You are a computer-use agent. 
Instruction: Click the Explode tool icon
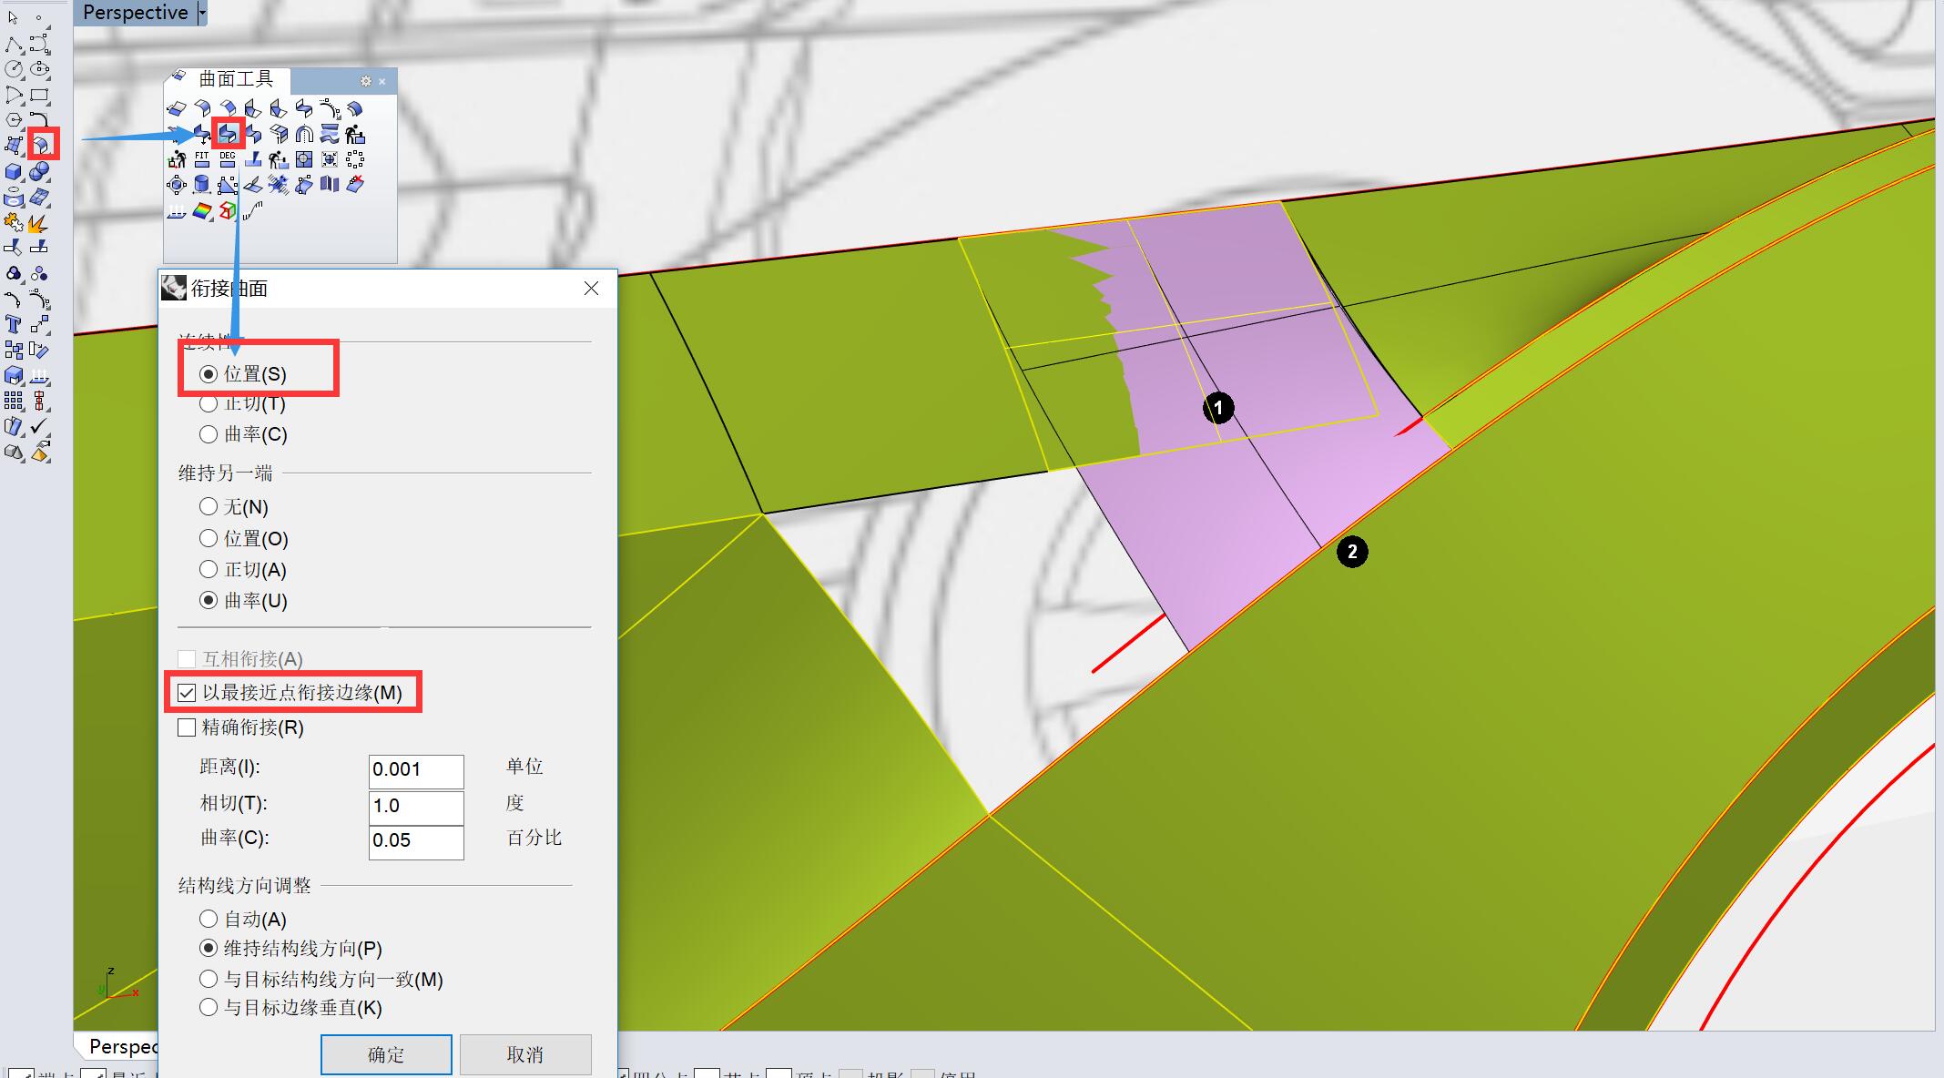[x=37, y=223]
